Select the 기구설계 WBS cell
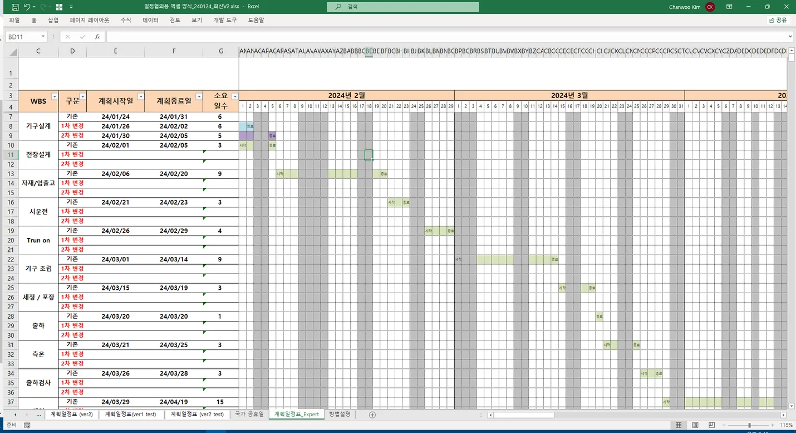The width and height of the screenshot is (796, 433). 38,126
